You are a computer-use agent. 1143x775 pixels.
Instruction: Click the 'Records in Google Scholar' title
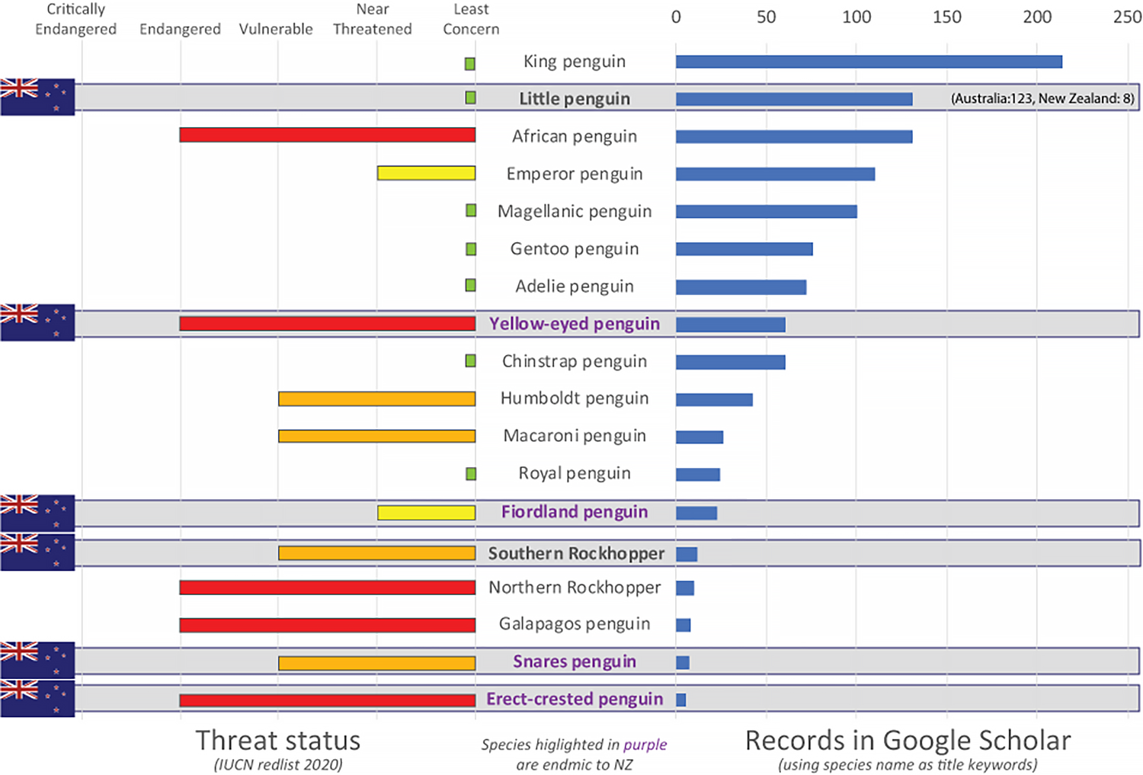coord(908,740)
